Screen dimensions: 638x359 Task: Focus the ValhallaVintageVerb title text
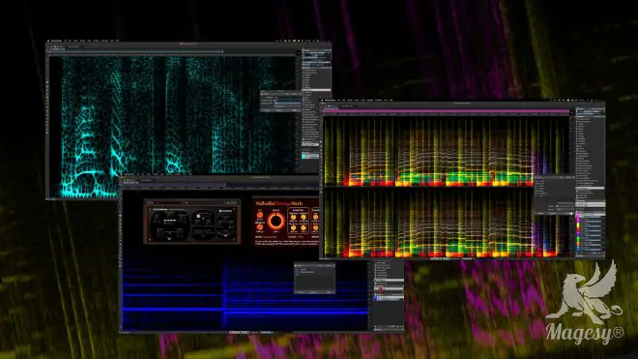coord(278,203)
